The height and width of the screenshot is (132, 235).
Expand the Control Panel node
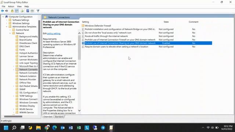(x=10, y=30)
